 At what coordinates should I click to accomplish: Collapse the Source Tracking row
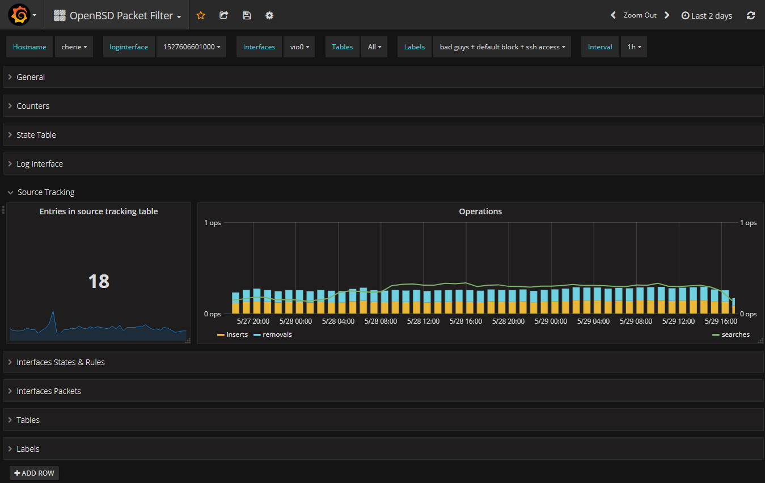pyautogui.click(x=45, y=192)
